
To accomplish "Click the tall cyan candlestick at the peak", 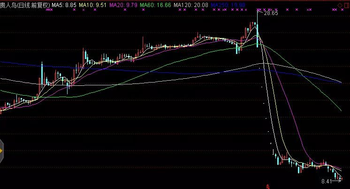I will (257, 33).
